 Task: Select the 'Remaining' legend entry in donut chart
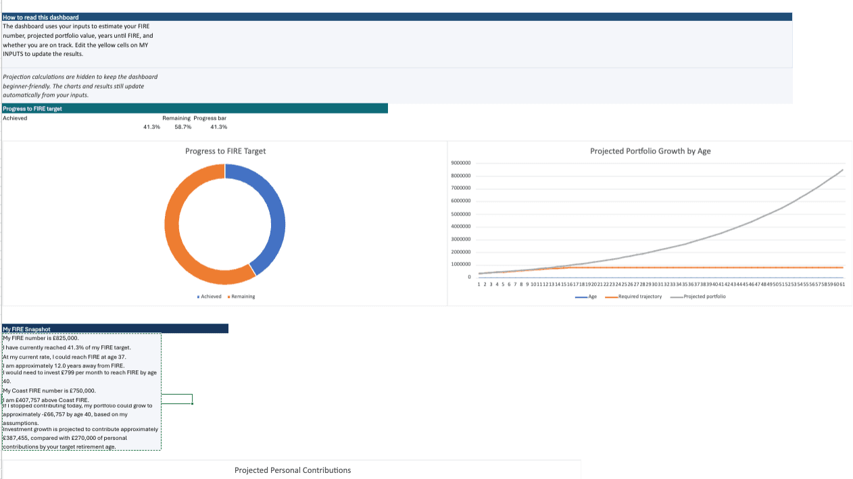point(241,297)
